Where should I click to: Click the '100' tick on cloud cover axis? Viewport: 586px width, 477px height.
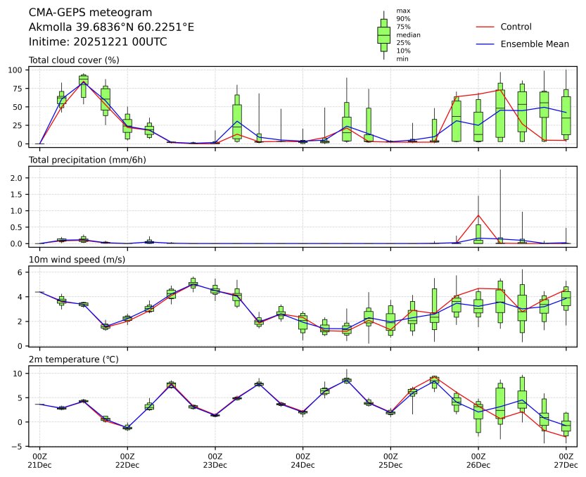(x=15, y=70)
